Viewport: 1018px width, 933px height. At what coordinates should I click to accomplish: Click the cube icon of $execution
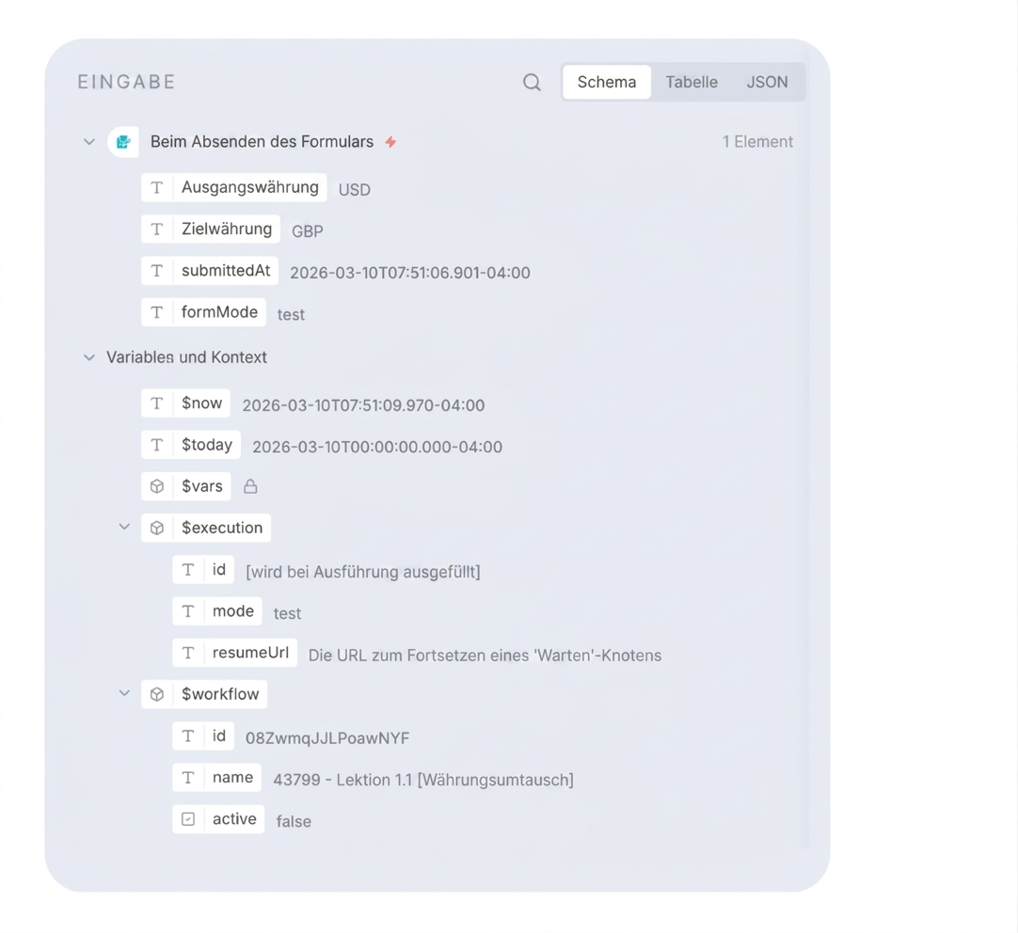click(157, 529)
